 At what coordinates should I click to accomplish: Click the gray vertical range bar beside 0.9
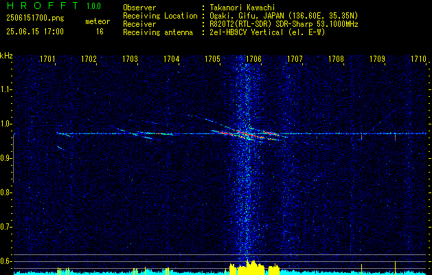(x=14, y=158)
